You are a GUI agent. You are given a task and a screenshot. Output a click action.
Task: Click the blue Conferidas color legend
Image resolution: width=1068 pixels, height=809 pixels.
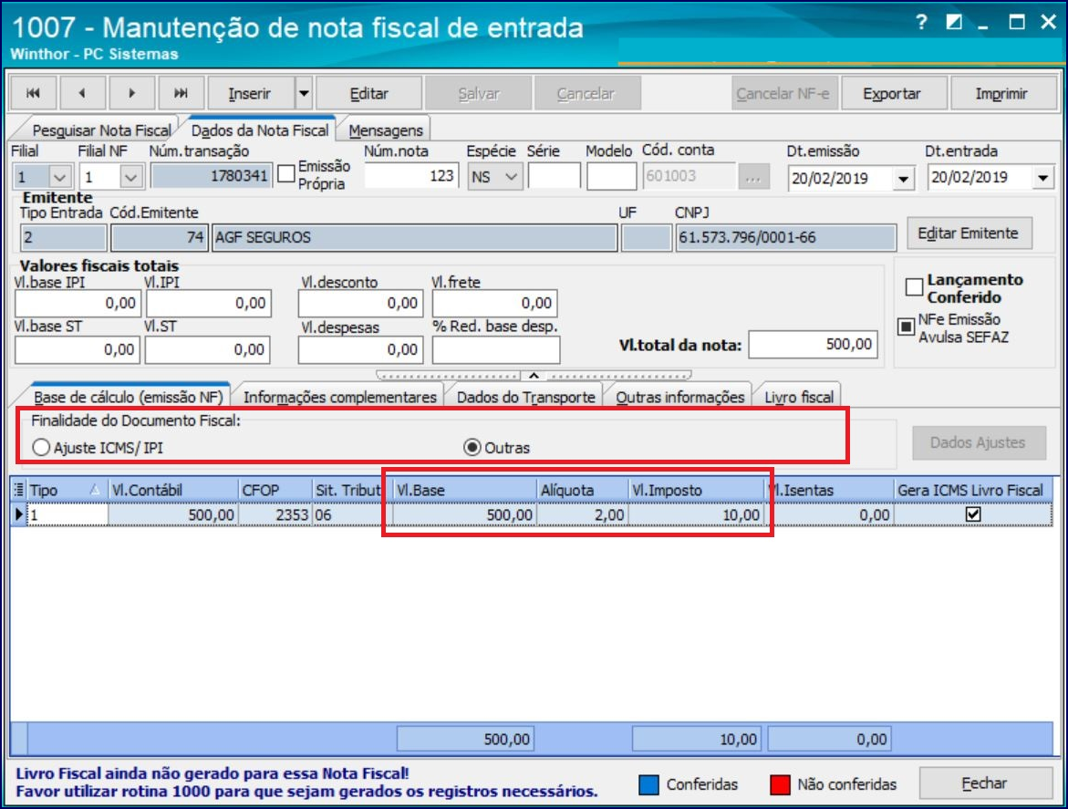(x=648, y=784)
